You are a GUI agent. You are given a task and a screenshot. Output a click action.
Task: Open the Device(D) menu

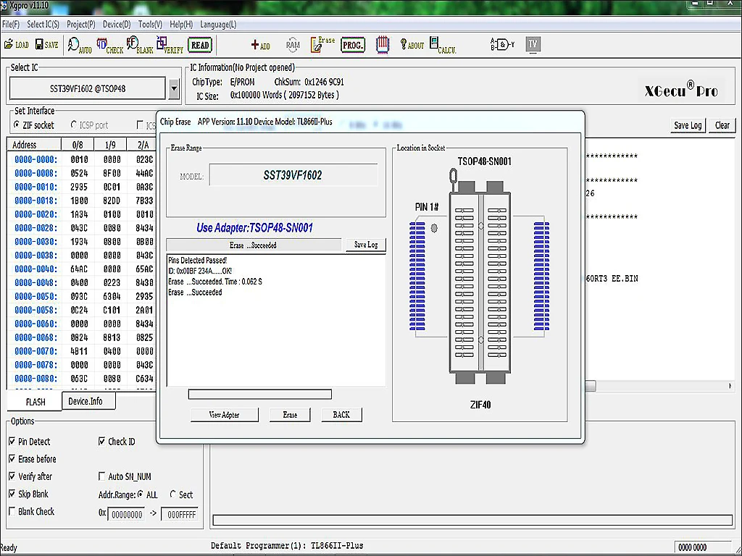(x=117, y=24)
